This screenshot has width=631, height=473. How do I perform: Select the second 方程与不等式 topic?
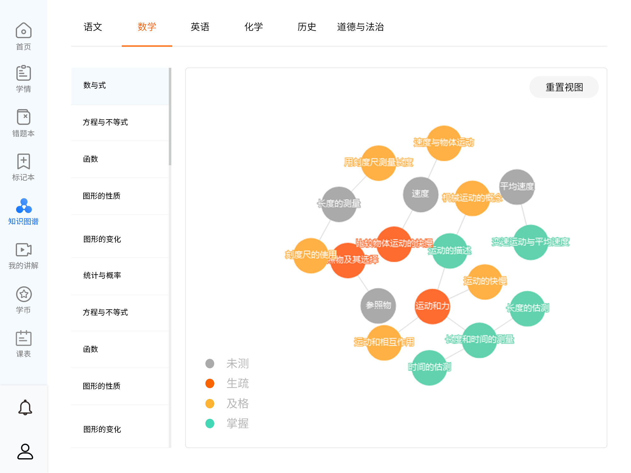(120, 313)
